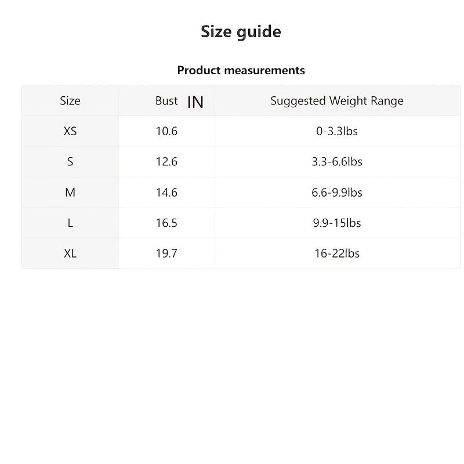The height and width of the screenshot is (464, 464).
Task: Select the 12.6 bust value
Action: pos(166,162)
